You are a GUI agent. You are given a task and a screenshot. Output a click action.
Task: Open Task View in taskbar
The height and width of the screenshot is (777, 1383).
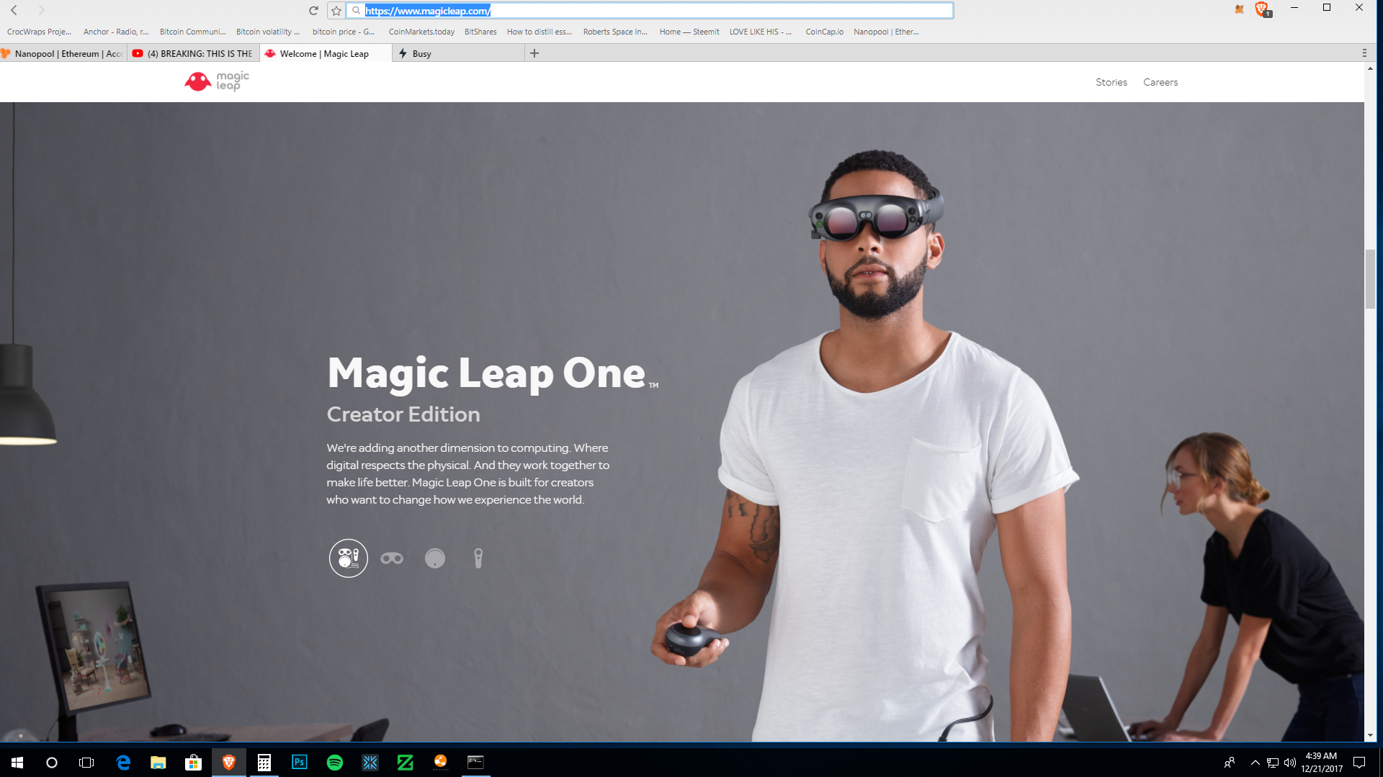86,763
